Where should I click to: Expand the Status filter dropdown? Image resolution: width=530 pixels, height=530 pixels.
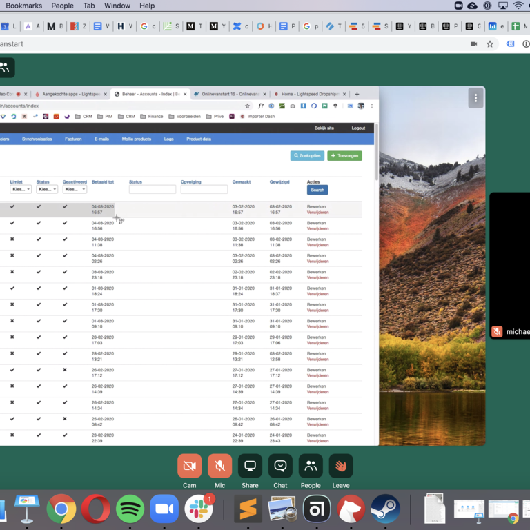pyautogui.click(x=47, y=189)
